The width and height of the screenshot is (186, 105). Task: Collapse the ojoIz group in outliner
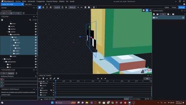click(12, 40)
